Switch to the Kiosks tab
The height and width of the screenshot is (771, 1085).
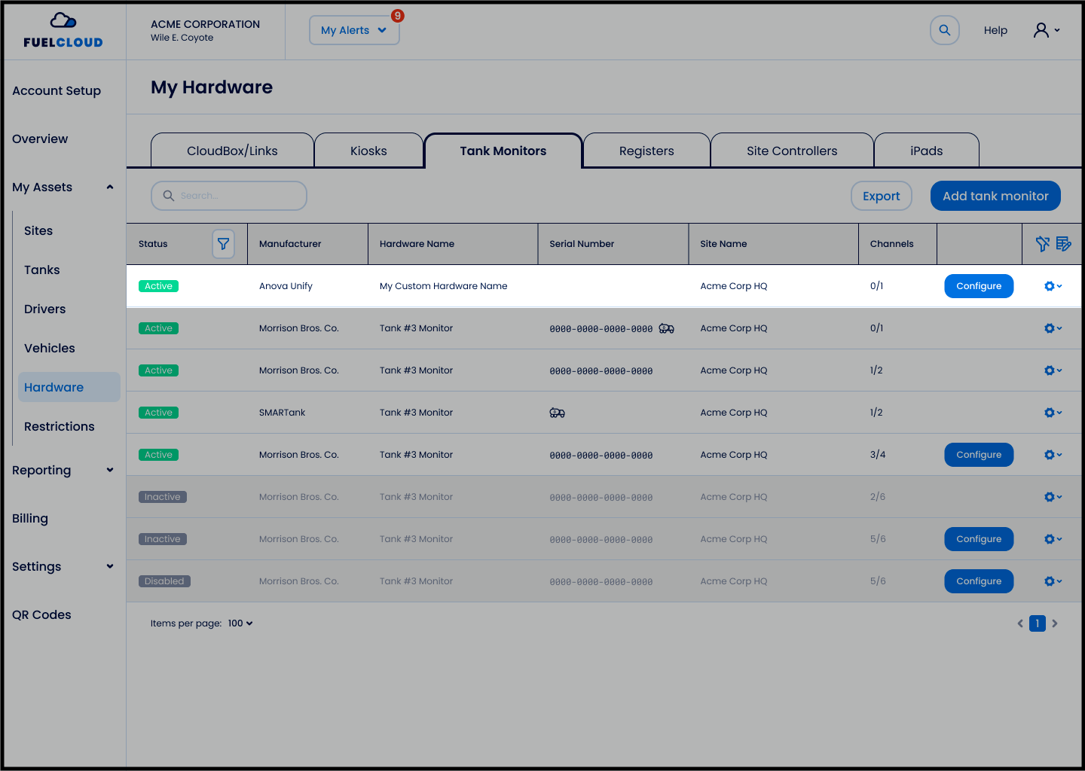point(368,151)
